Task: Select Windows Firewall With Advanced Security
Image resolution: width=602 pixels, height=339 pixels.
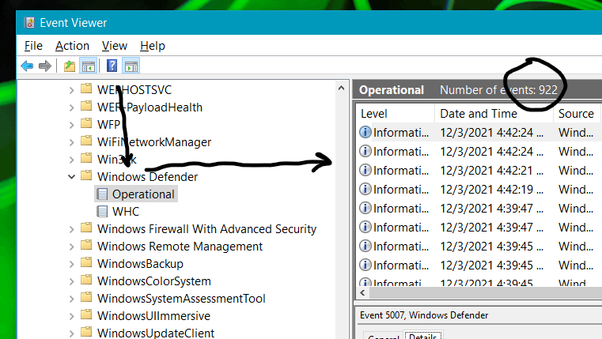Action: pyautogui.click(x=206, y=229)
